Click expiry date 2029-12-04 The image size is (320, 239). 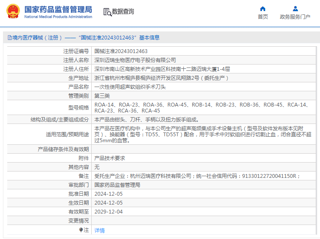tap(108, 212)
